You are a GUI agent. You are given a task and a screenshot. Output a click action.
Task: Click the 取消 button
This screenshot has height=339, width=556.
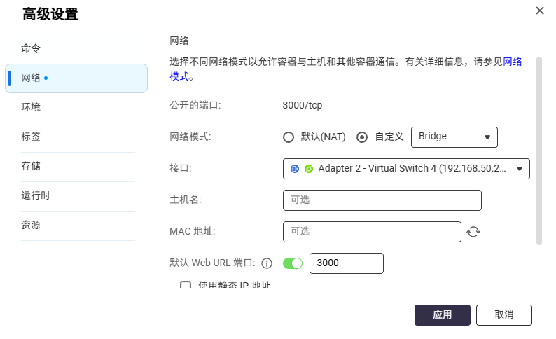(504, 315)
